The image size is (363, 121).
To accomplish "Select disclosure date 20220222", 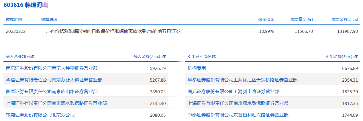I will (16, 31).
